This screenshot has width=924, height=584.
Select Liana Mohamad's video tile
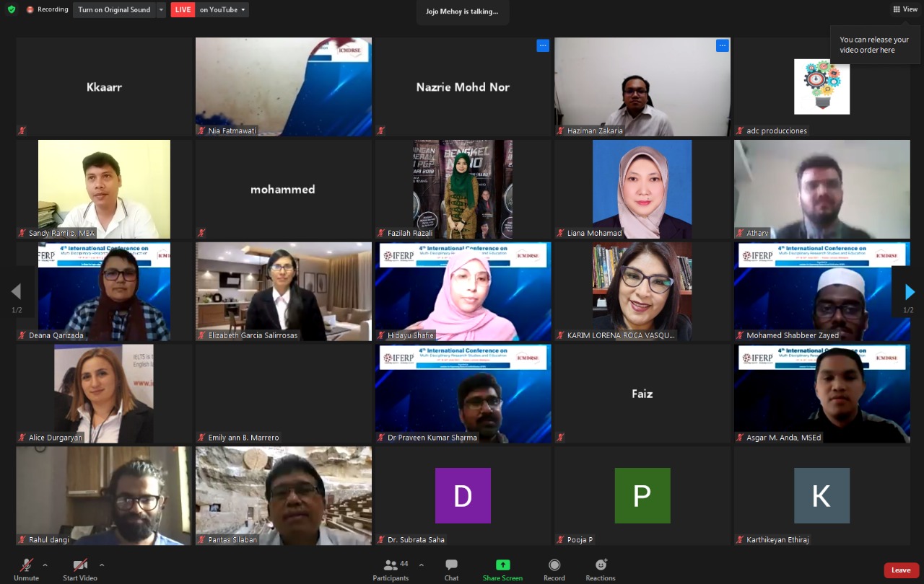642,189
